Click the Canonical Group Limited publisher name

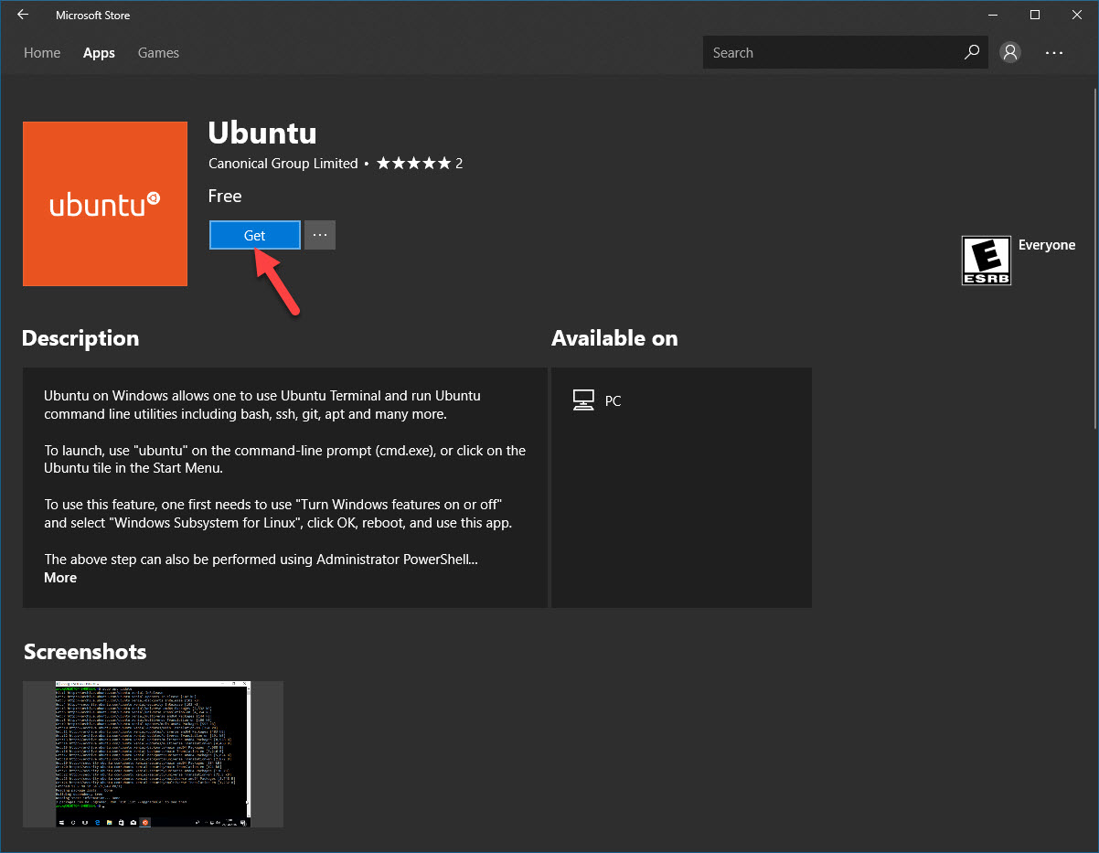(x=283, y=163)
